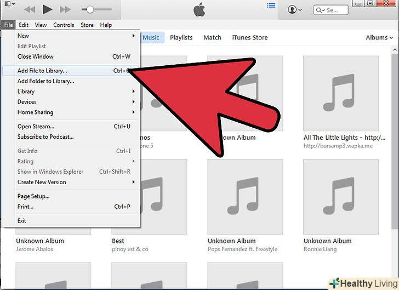Switch to the Match tab
Image resolution: width=399 pixels, height=290 pixels.
[x=212, y=37]
